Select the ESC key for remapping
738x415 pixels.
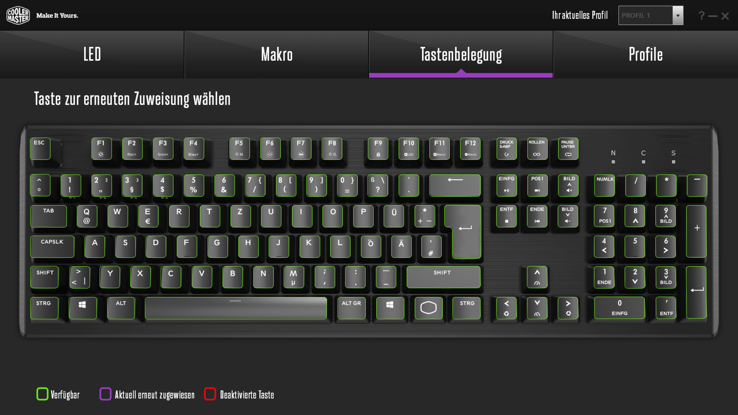[x=40, y=148]
